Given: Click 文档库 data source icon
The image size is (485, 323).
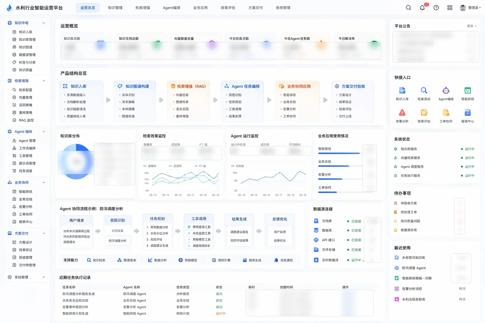Looking at the screenshot, I should [316, 221].
